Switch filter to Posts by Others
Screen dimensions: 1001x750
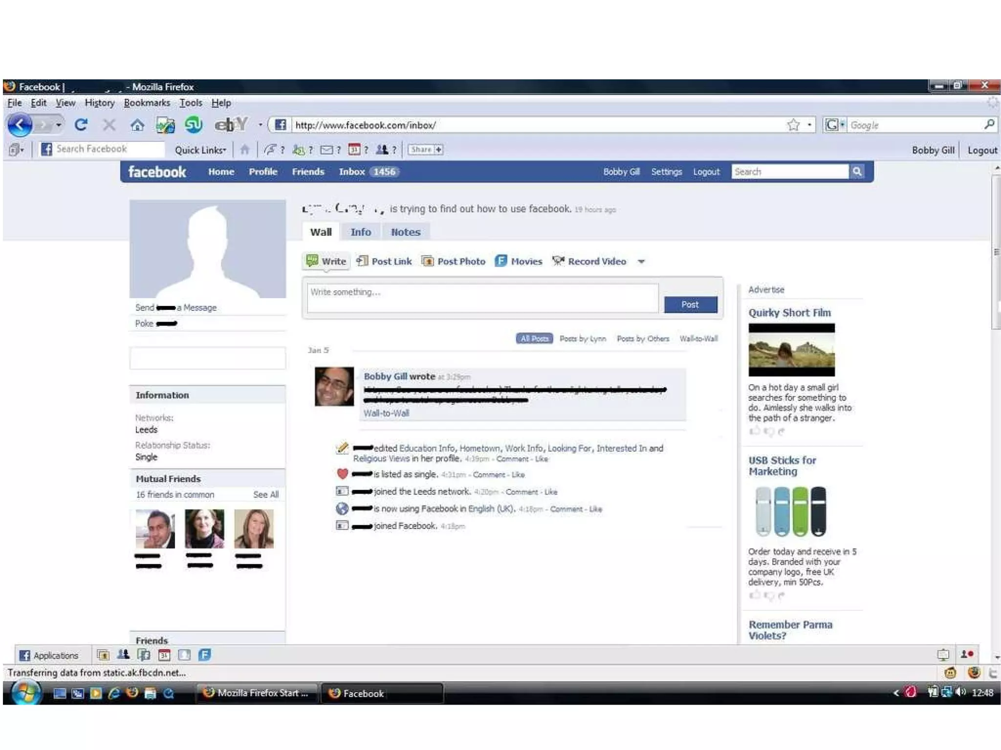click(x=643, y=339)
